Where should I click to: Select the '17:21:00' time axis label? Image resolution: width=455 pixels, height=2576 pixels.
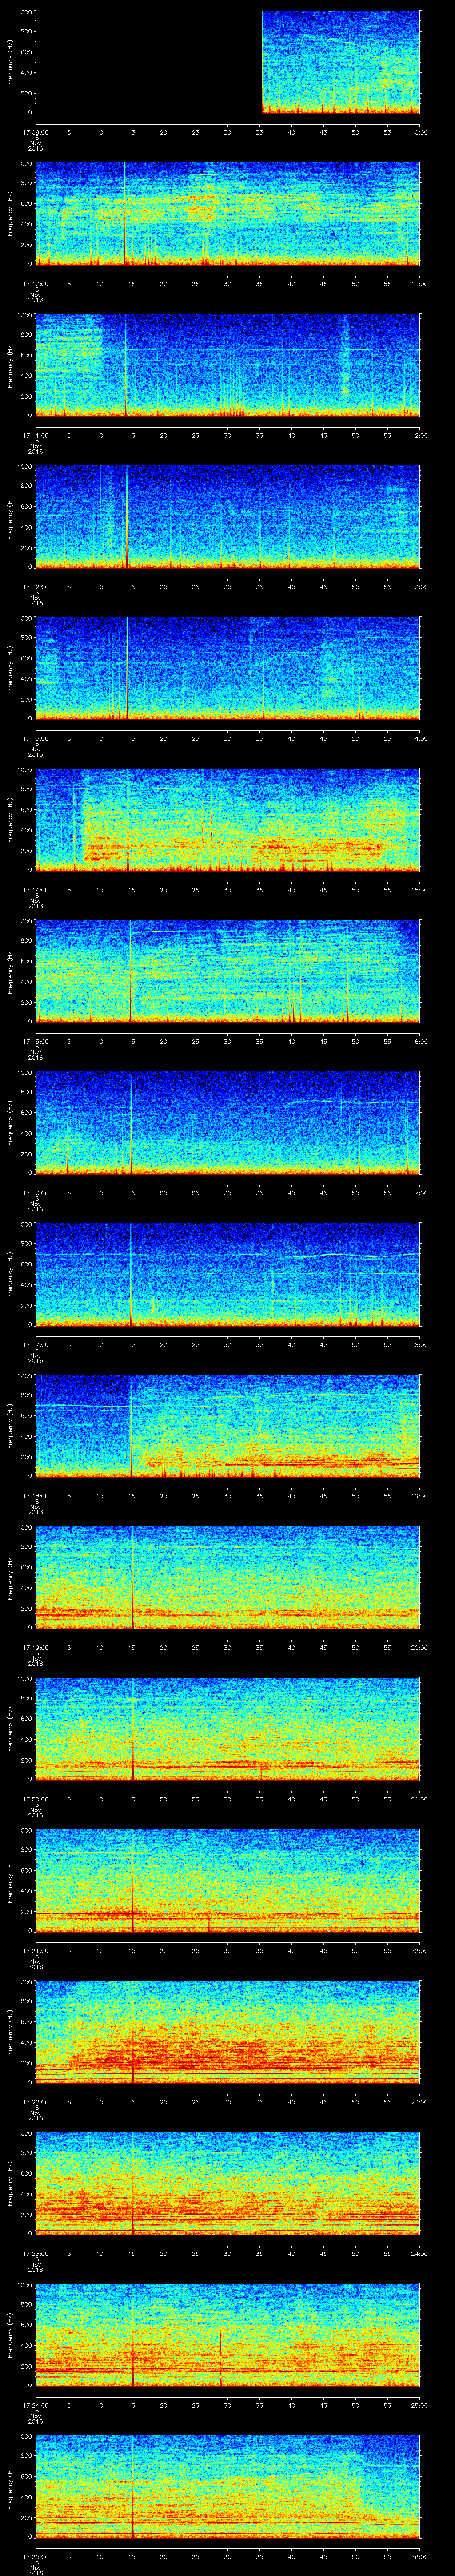[x=36, y=1950]
